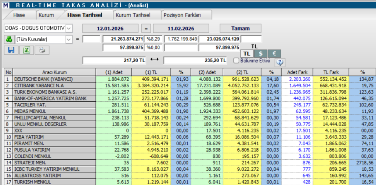Export the table with the Excel icon
Screen dimensions: 376x185
[x=26, y=50]
